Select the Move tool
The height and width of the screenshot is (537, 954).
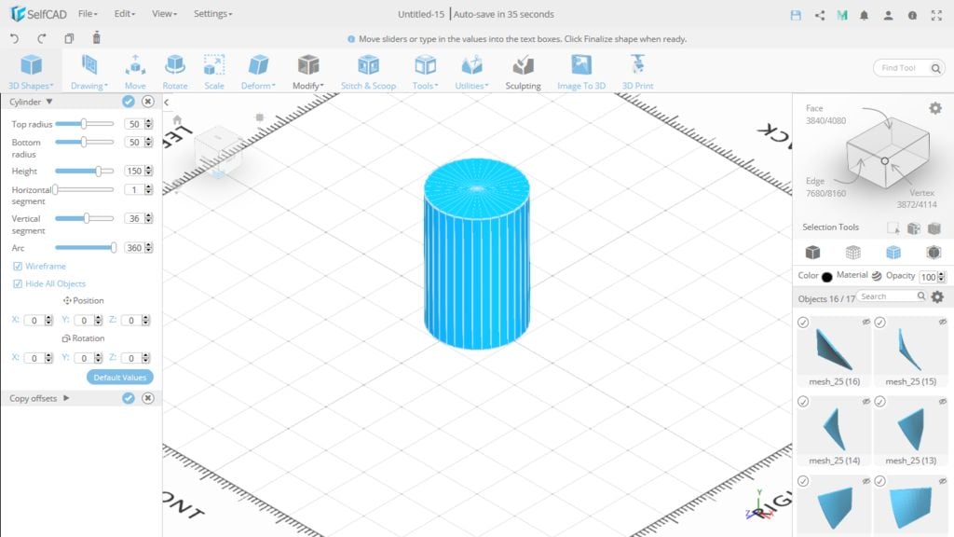(135, 71)
